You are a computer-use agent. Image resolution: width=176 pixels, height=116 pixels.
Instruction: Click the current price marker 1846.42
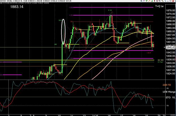(x=170, y=47)
